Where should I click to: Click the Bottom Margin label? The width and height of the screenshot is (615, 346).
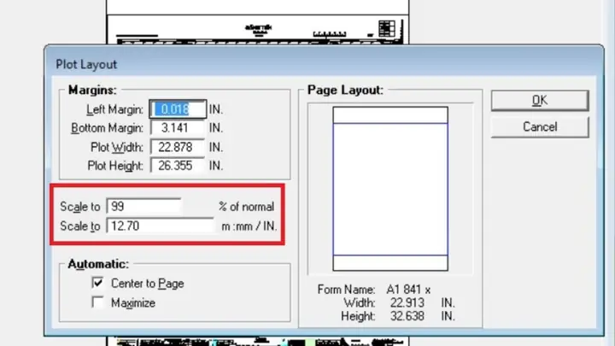point(107,128)
